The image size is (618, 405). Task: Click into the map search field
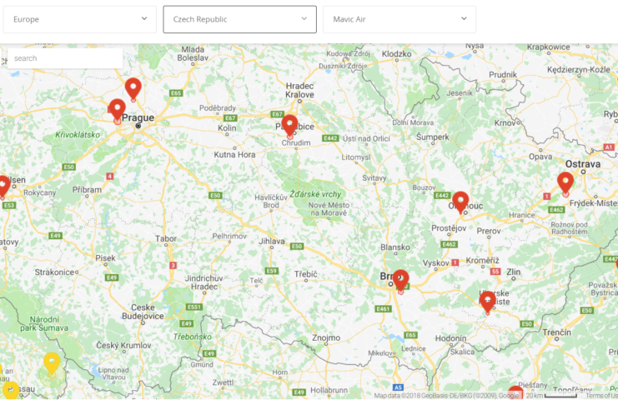click(x=66, y=58)
